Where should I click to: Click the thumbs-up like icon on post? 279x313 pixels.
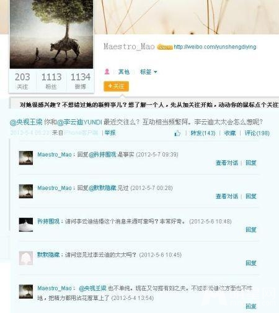point(177,134)
